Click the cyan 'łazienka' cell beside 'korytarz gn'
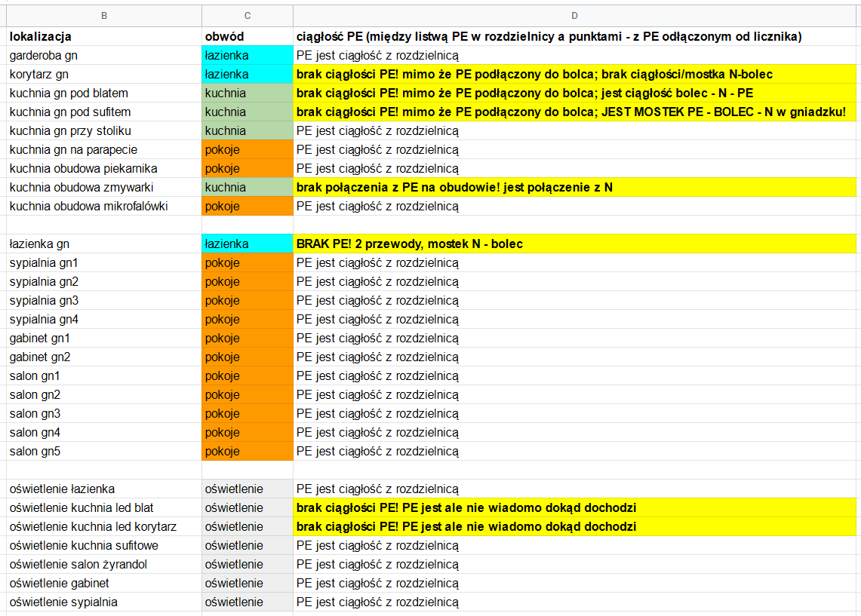 click(x=248, y=74)
